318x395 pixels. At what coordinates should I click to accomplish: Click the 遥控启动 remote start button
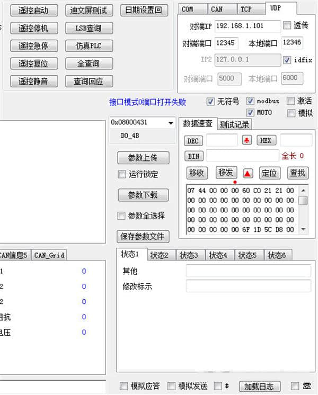point(33,10)
